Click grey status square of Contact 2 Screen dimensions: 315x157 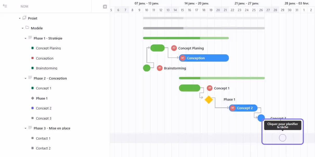(x=33, y=148)
